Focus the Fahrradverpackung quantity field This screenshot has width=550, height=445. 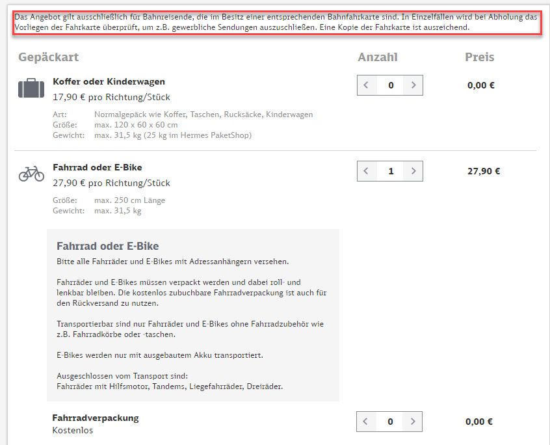pos(390,422)
